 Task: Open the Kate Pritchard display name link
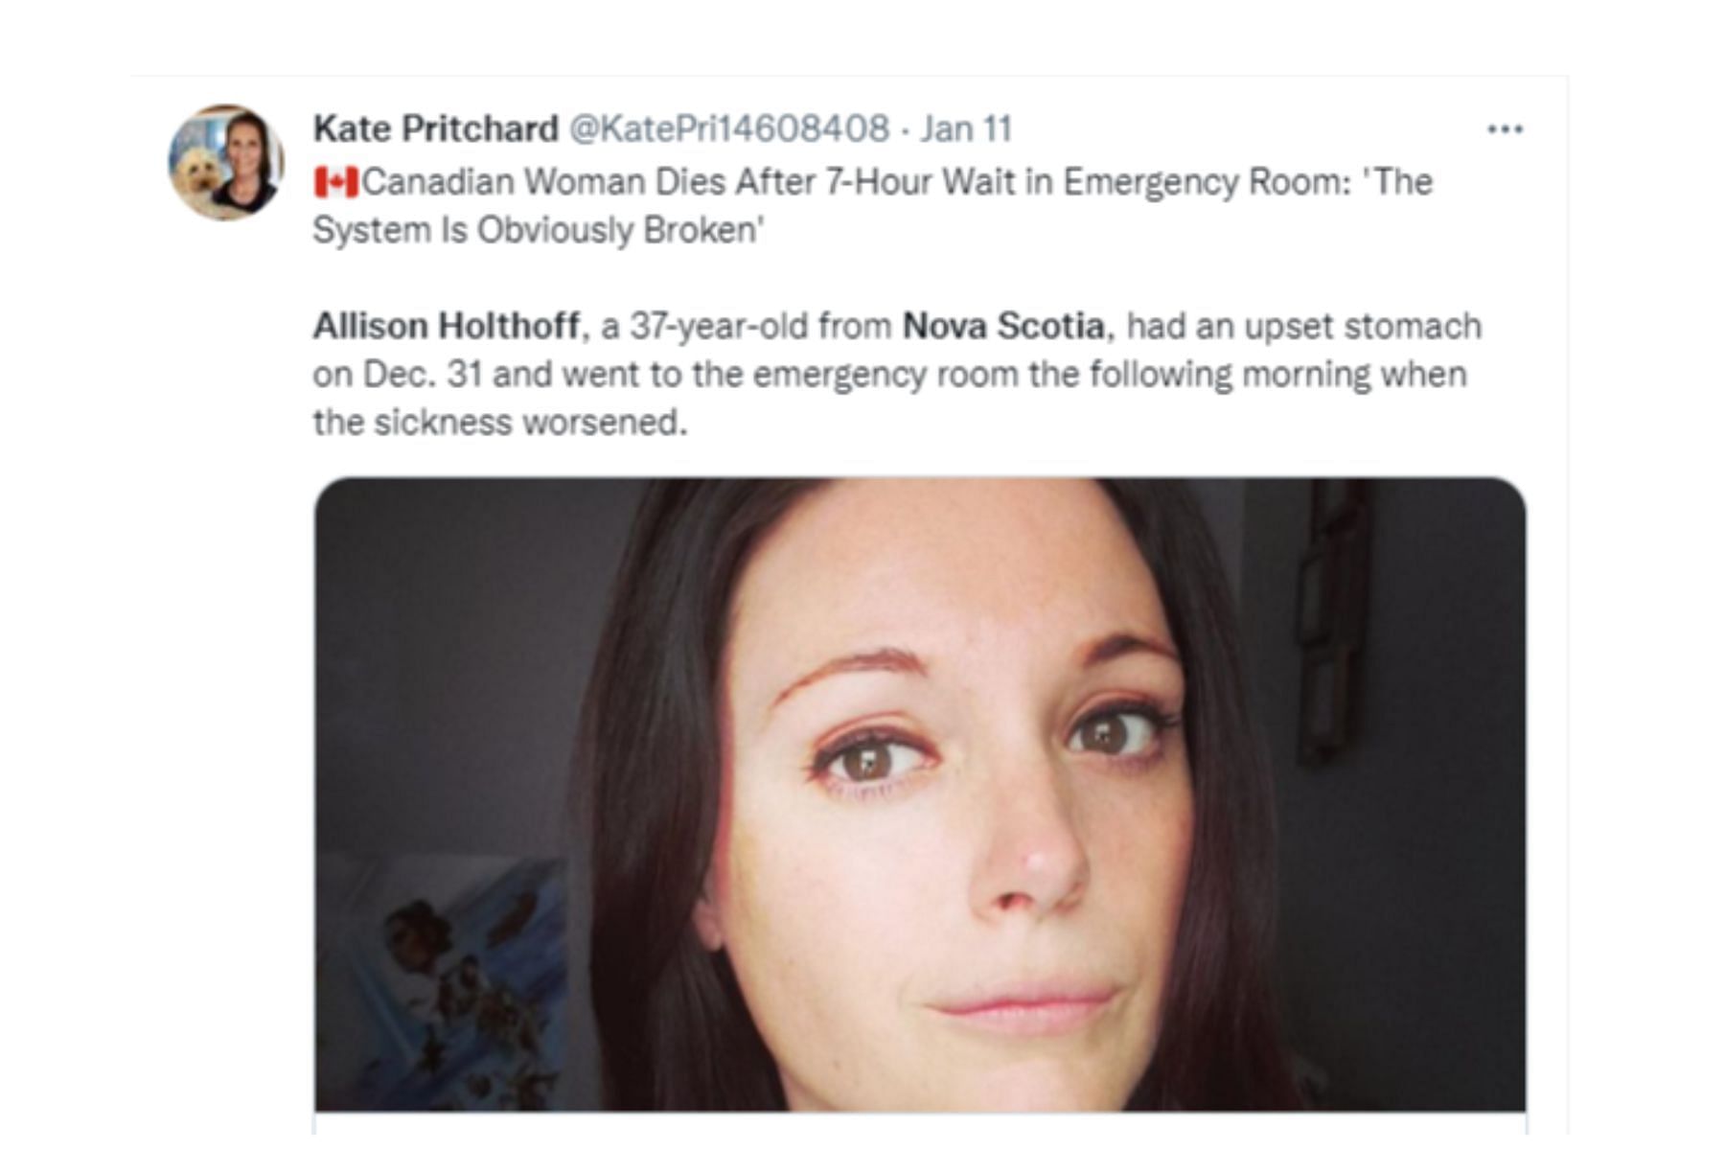tap(436, 128)
